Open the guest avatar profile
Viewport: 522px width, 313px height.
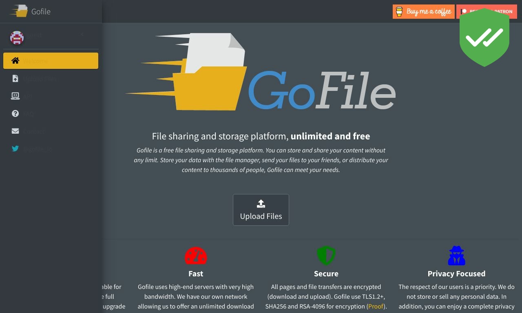(x=17, y=37)
